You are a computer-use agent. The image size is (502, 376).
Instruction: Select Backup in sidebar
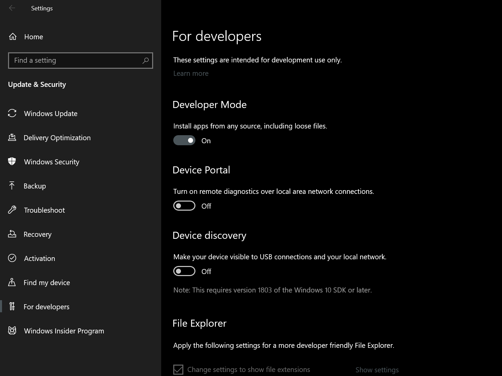click(81, 186)
